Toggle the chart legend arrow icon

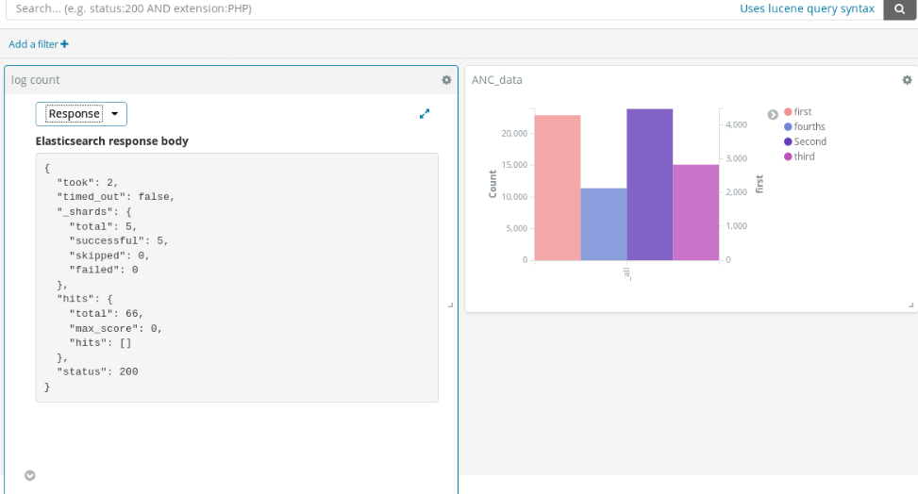point(773,114)
